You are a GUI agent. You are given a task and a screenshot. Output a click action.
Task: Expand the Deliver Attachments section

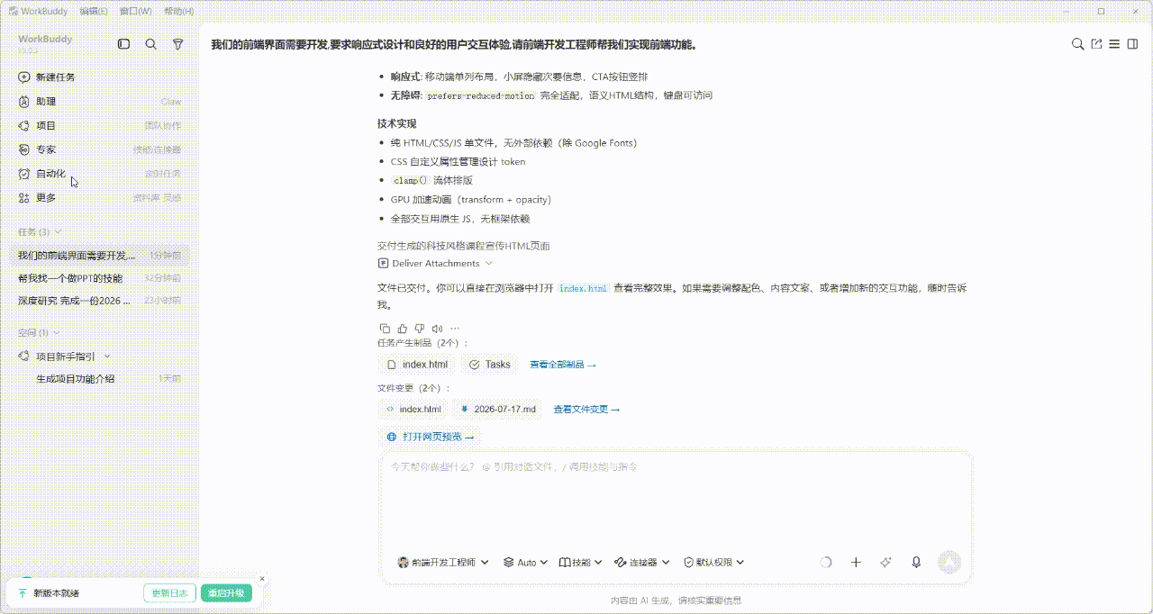436,263
